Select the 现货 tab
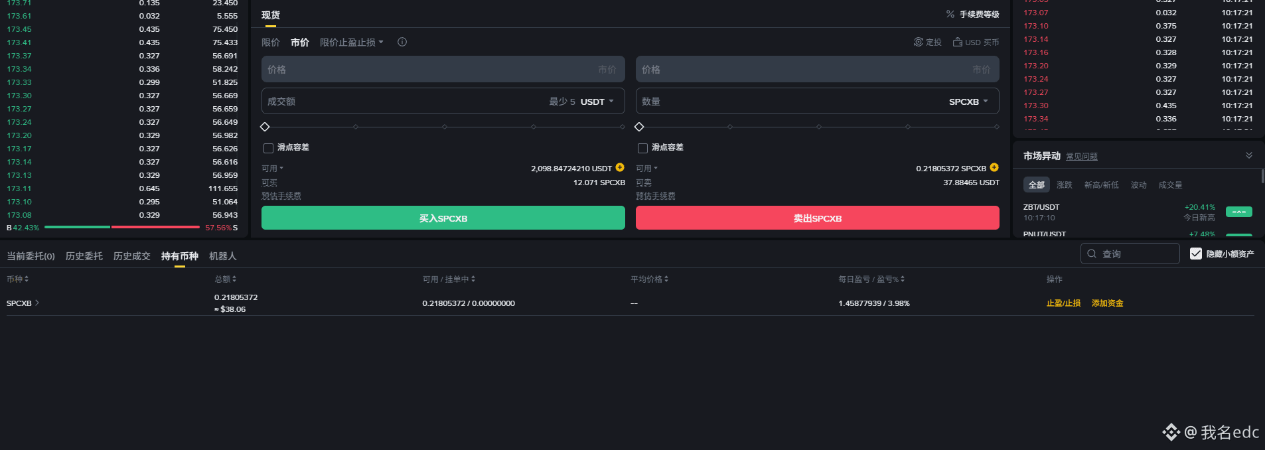 click(270, 15)
